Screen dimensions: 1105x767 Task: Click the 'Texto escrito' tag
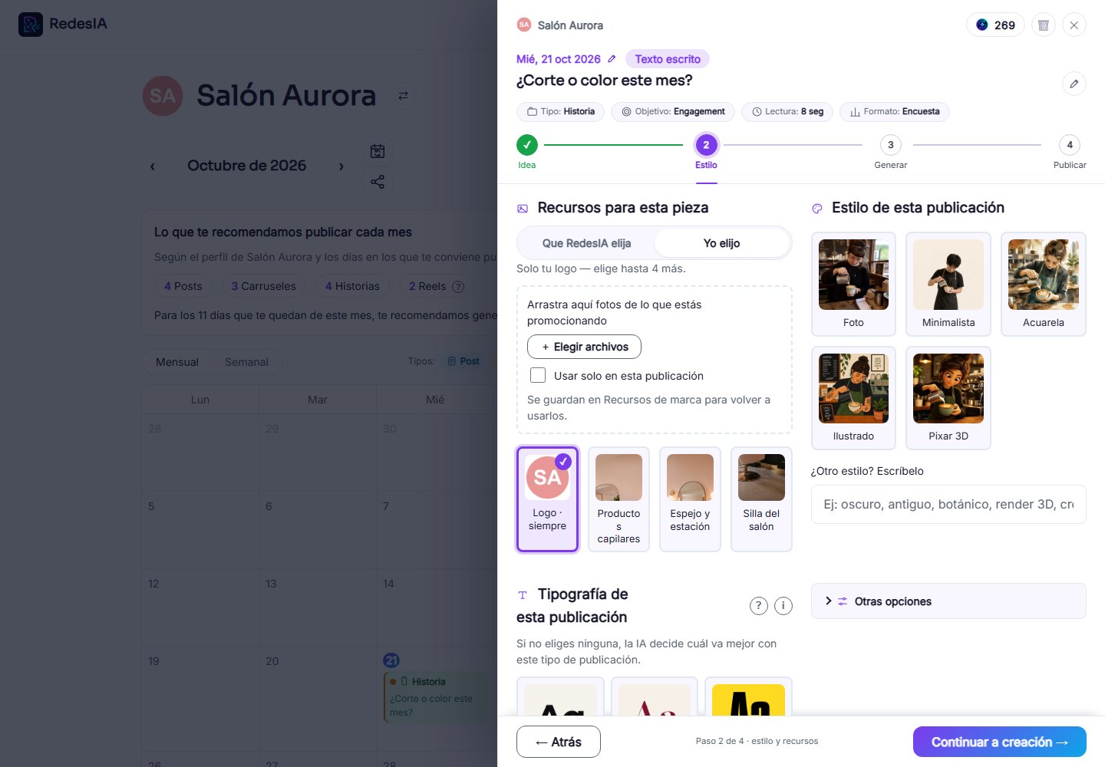(668, 59)
